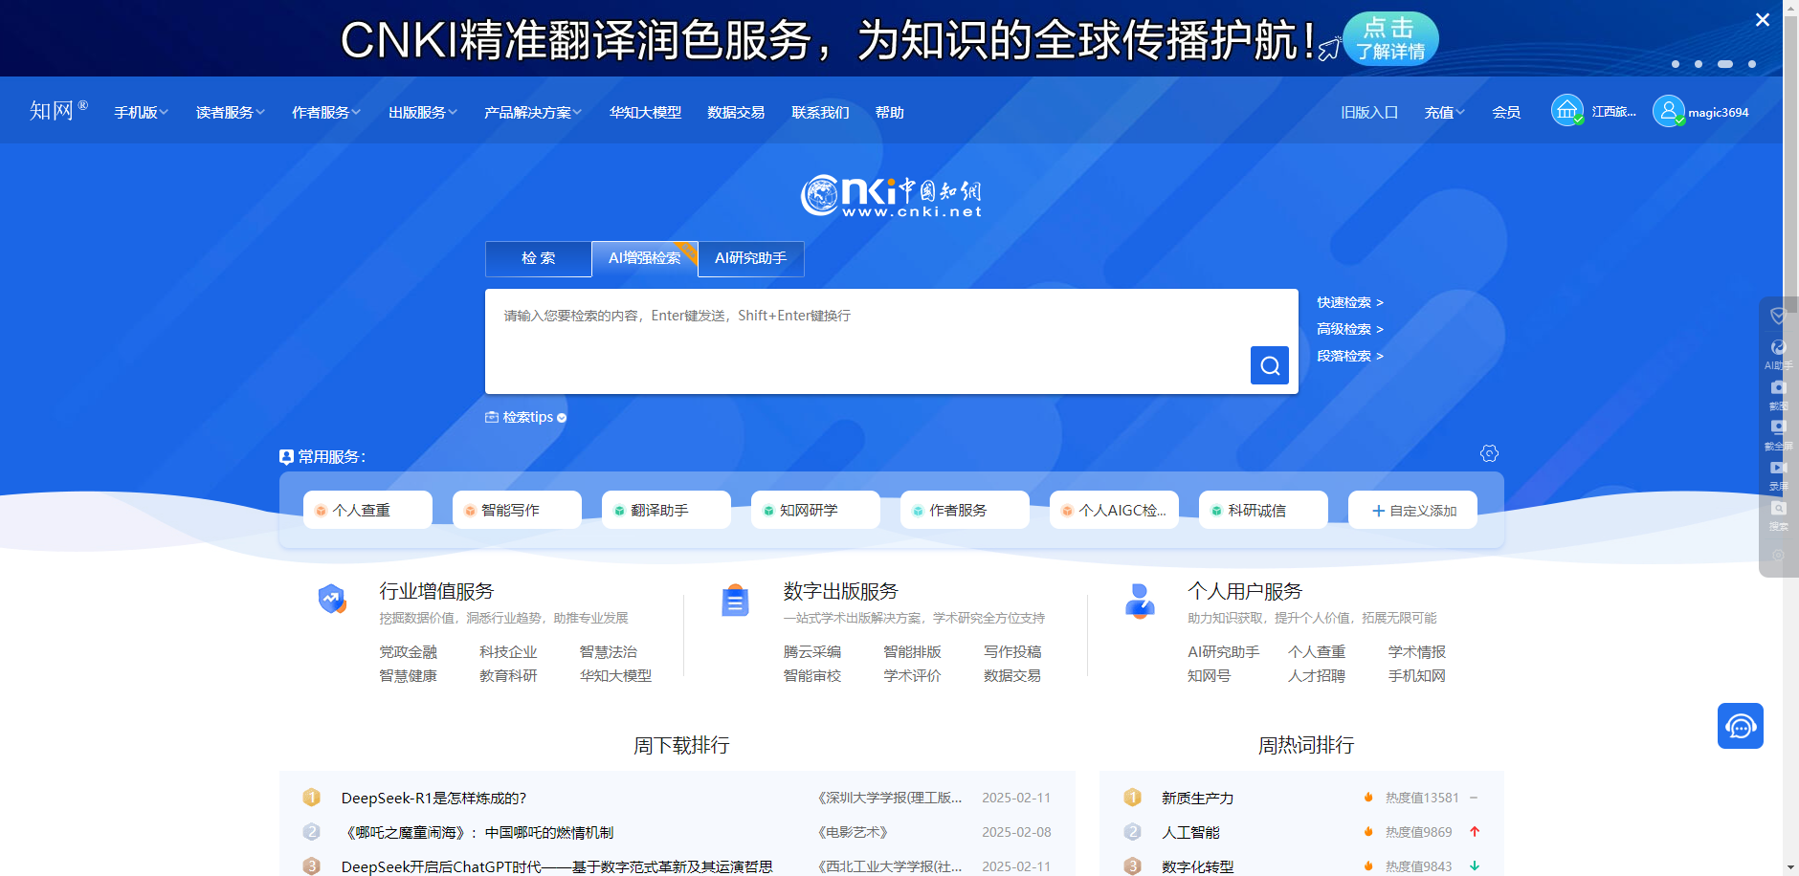Viewport: 1799px width, 876px height.
Task: Click the 检索tips briefcase icon
Action: coord(492,417)
